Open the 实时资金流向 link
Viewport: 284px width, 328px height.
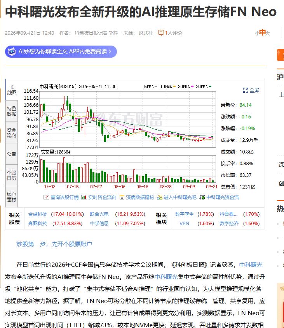pyautogui.click(x=102, y=197)
